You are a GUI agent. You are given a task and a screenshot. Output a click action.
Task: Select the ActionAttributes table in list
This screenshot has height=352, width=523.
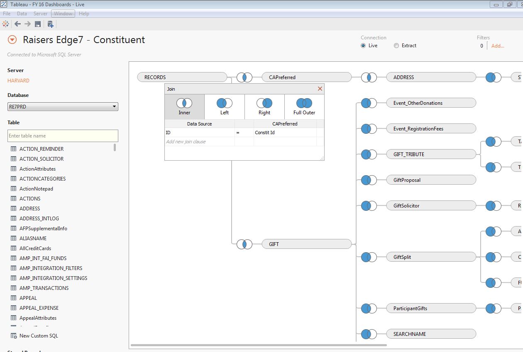click(37, 169)
